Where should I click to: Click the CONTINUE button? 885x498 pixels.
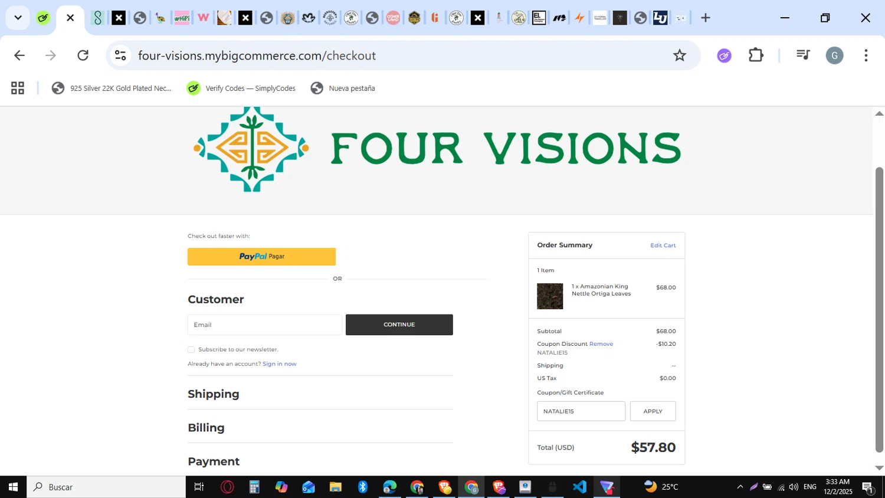pos(399,325)
